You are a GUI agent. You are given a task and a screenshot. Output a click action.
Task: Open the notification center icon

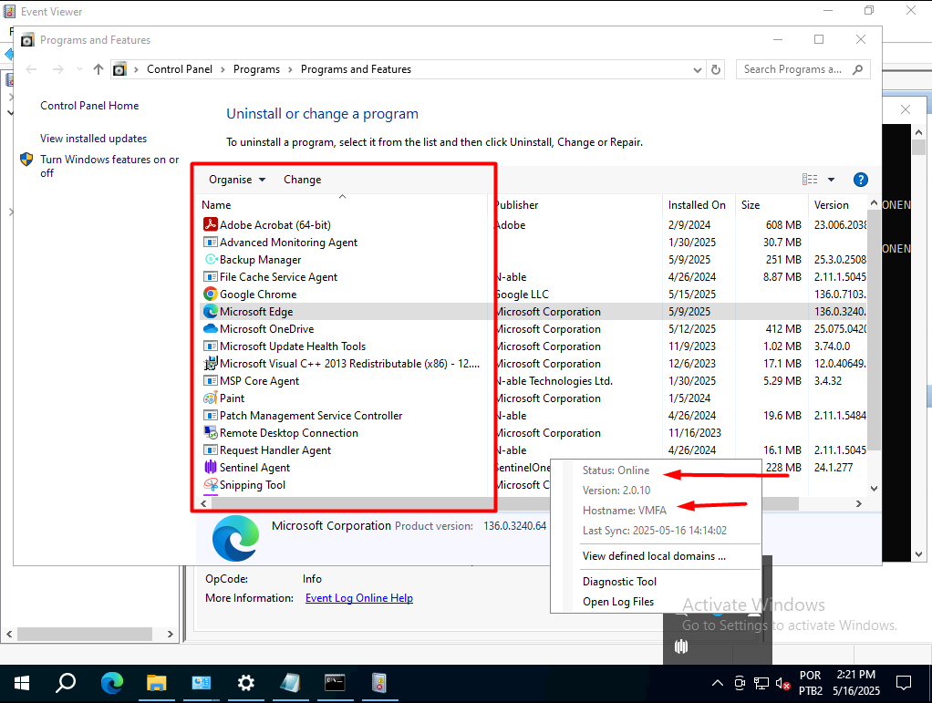[x=904, y=683]
